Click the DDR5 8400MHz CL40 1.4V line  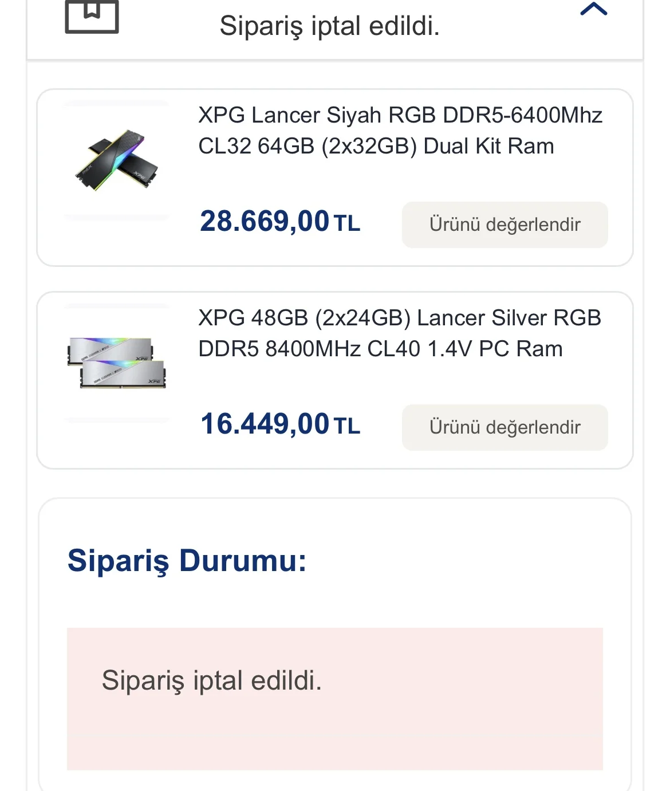pos(380,349)
